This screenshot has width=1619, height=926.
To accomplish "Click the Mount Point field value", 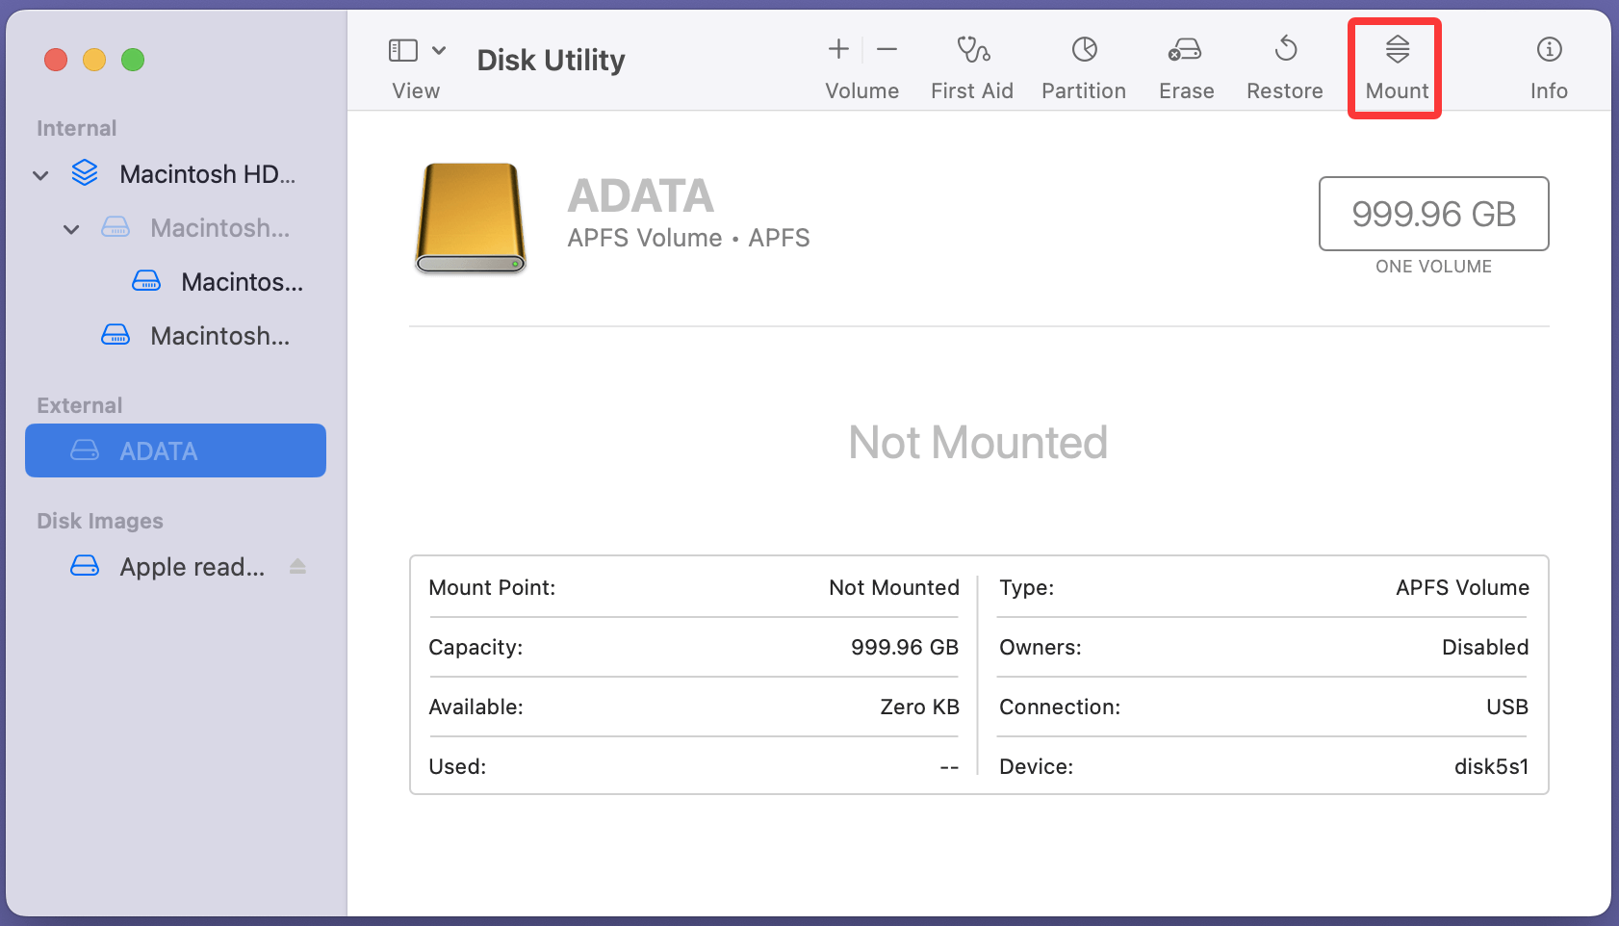I will click(x=893, y=587).
